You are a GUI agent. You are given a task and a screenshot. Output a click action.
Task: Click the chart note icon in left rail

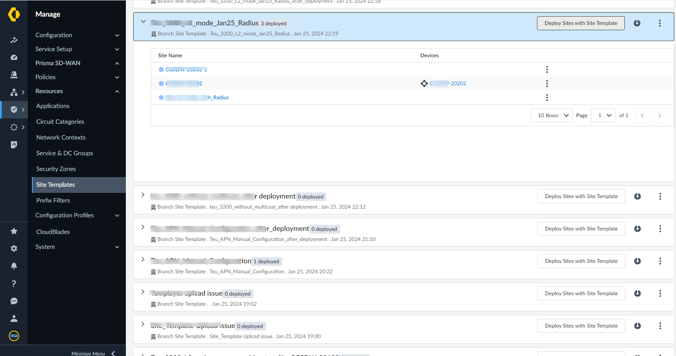14,145
